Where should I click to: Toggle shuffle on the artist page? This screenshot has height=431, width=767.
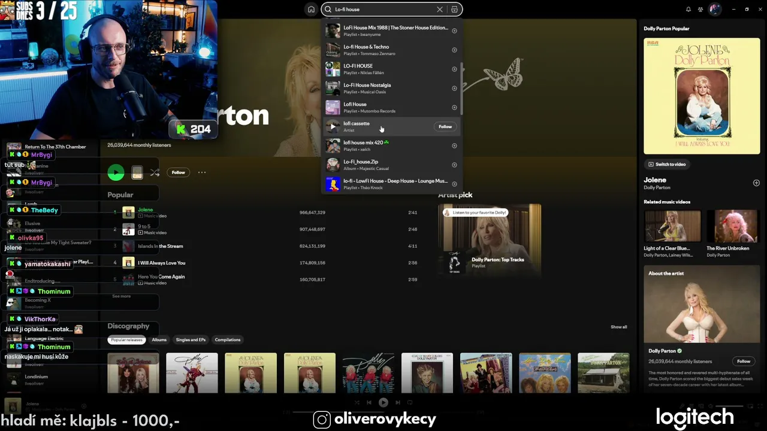click(155, 172)
